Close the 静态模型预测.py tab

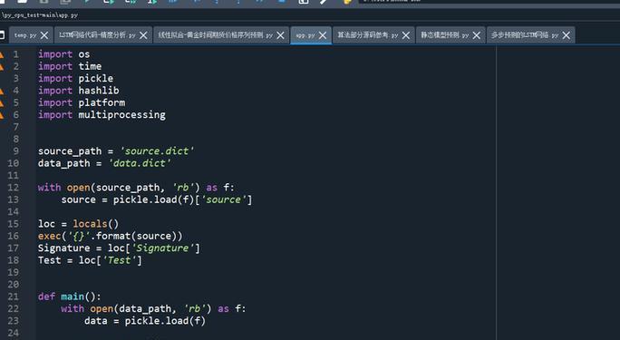477,35
